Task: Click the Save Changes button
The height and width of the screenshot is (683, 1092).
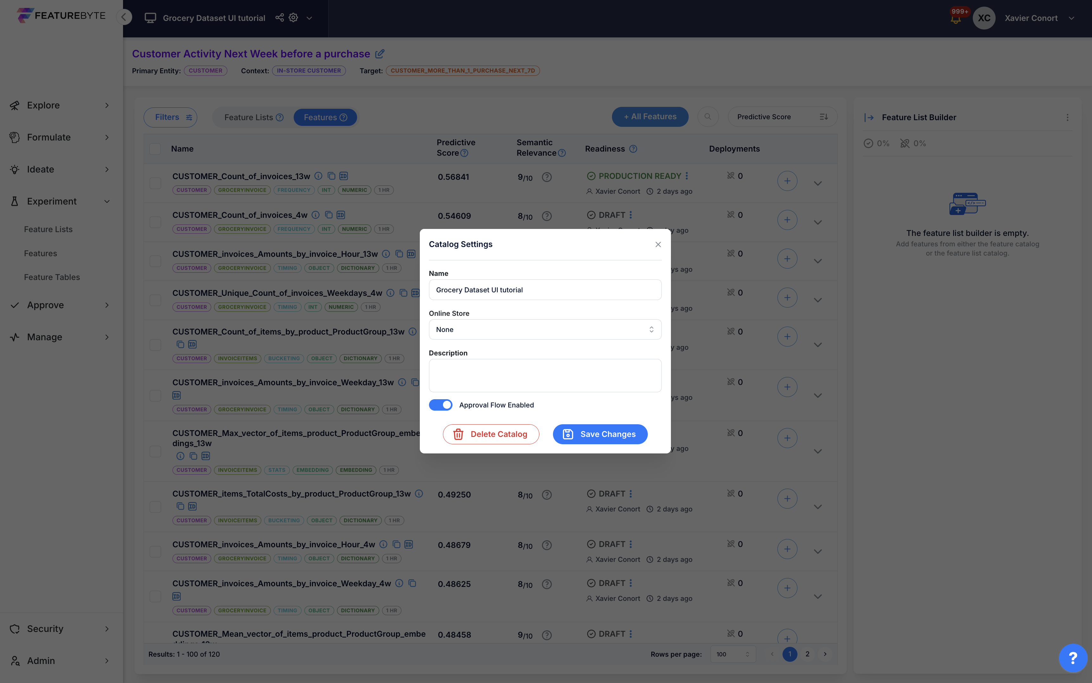Action: tap(600, 434)
